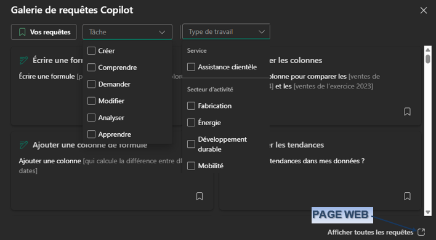
Task: Open Vos requêtes saved prompts
Action: pyautogui.click(x=44, y=32)
